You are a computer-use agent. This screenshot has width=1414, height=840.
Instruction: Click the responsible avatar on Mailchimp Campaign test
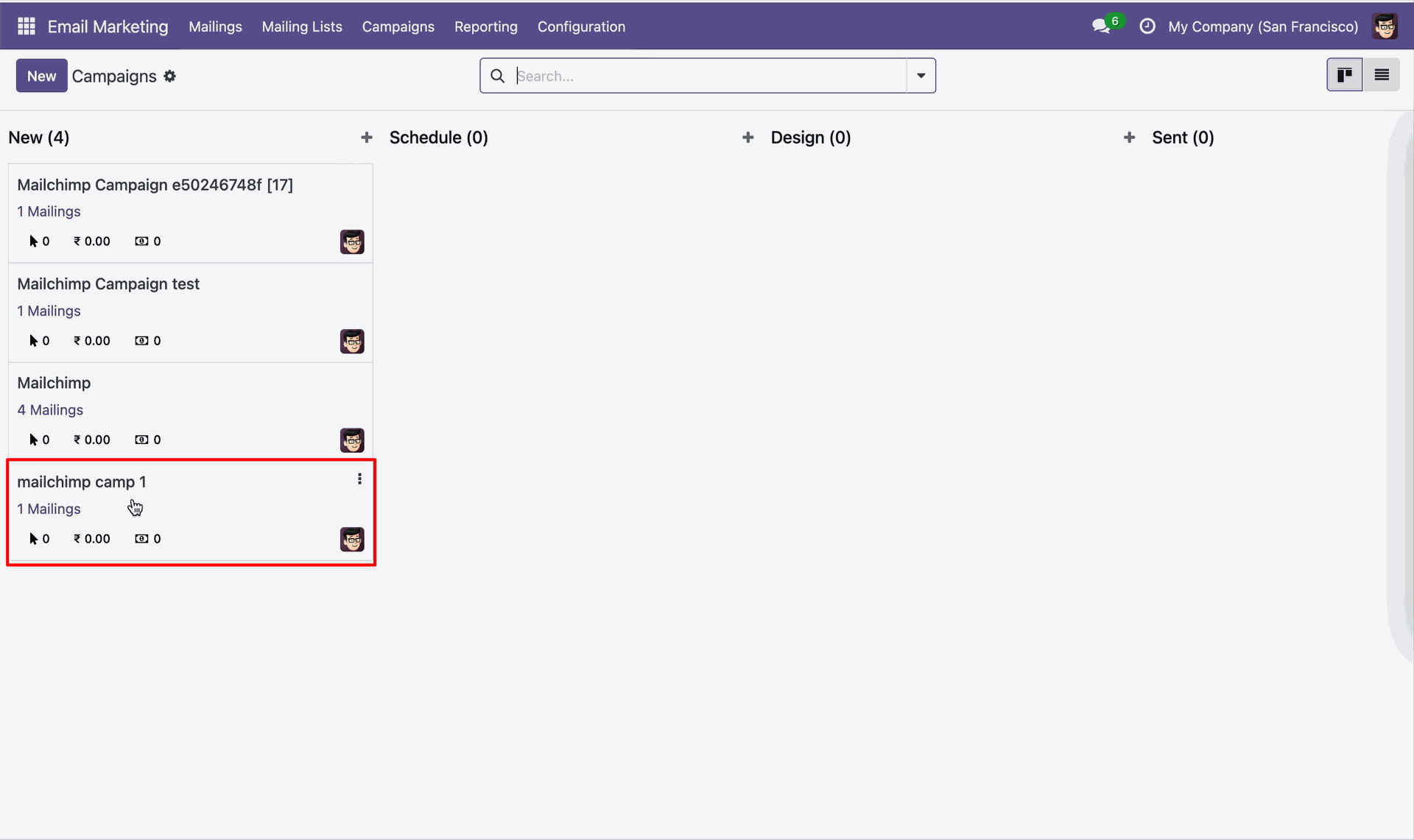[352, 342]
